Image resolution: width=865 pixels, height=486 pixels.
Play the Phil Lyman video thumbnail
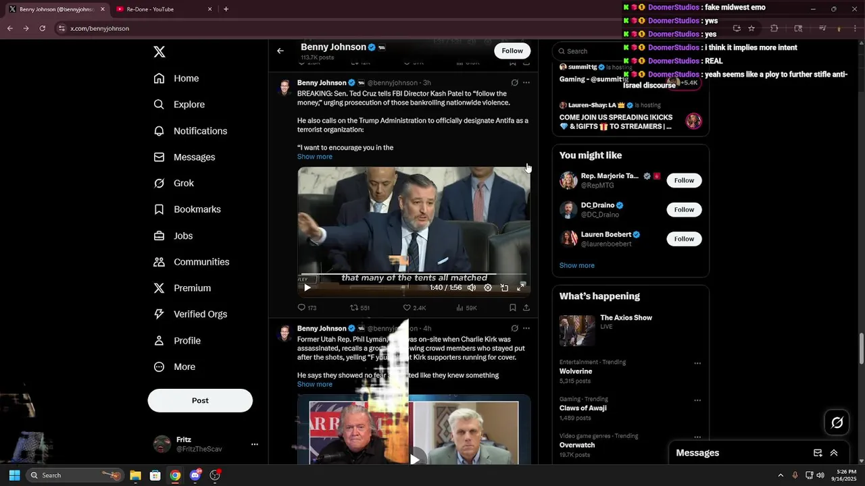point(414,459)
